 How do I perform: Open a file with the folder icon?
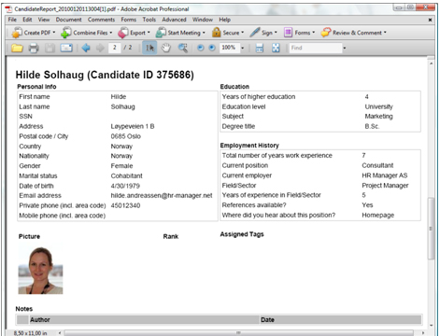[x=18, y=48]
